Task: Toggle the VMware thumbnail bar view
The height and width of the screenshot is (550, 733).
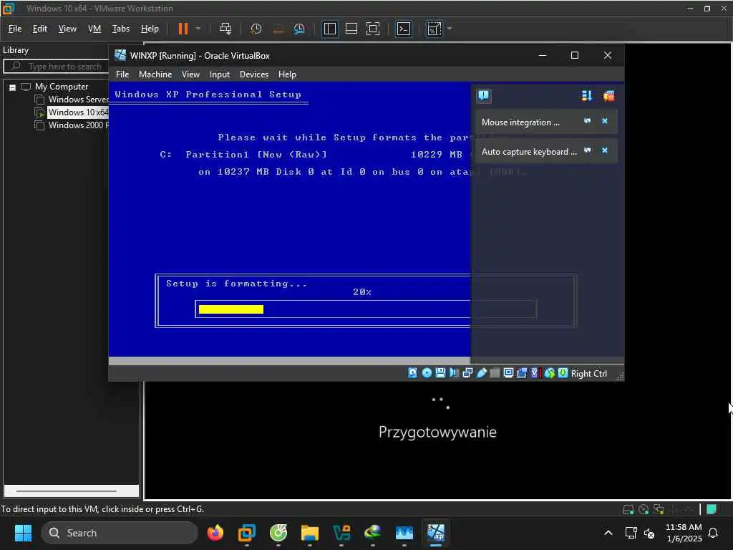Action: pos(351,29)
